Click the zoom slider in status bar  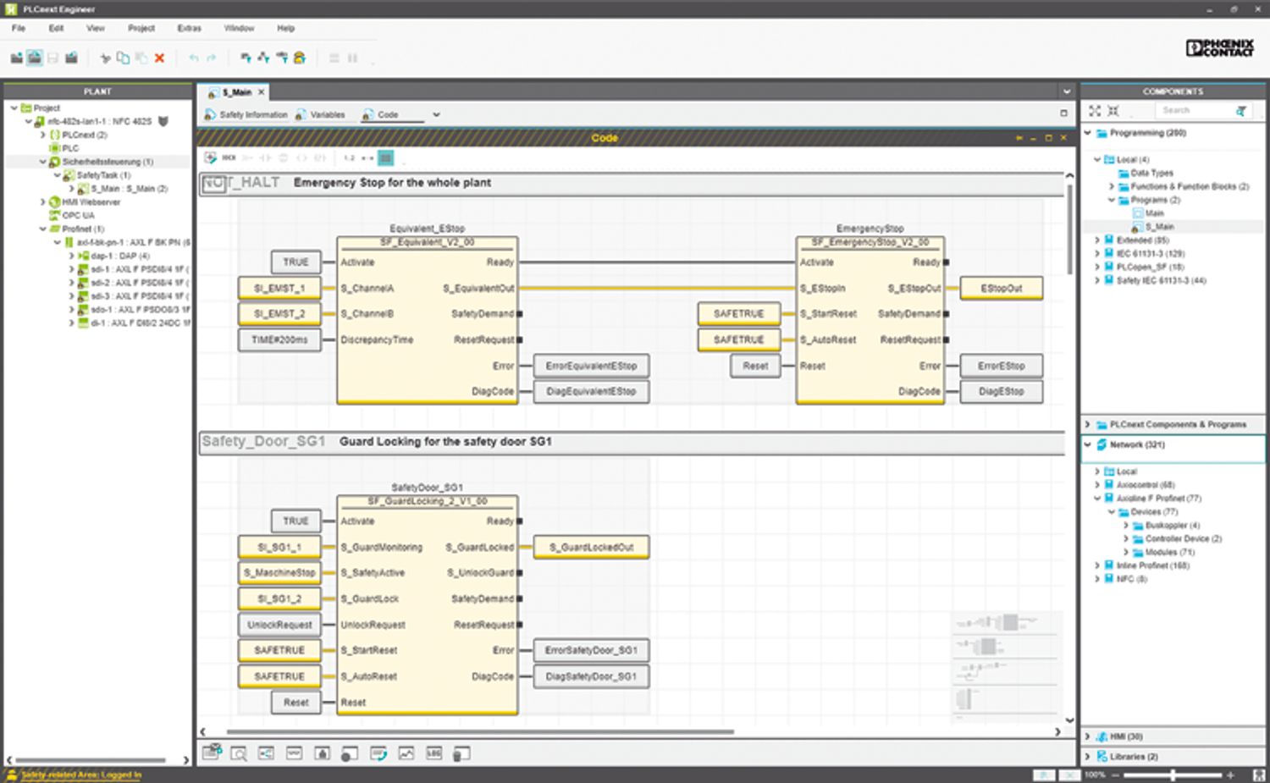(x=1173, y=775)
